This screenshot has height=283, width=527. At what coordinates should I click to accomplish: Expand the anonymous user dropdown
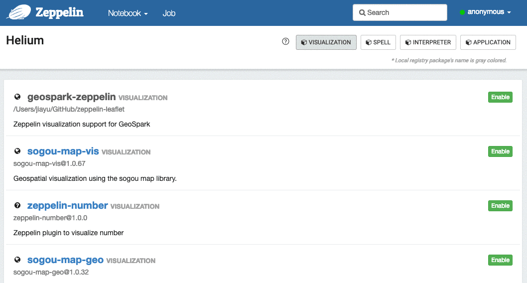pos(489,12)
